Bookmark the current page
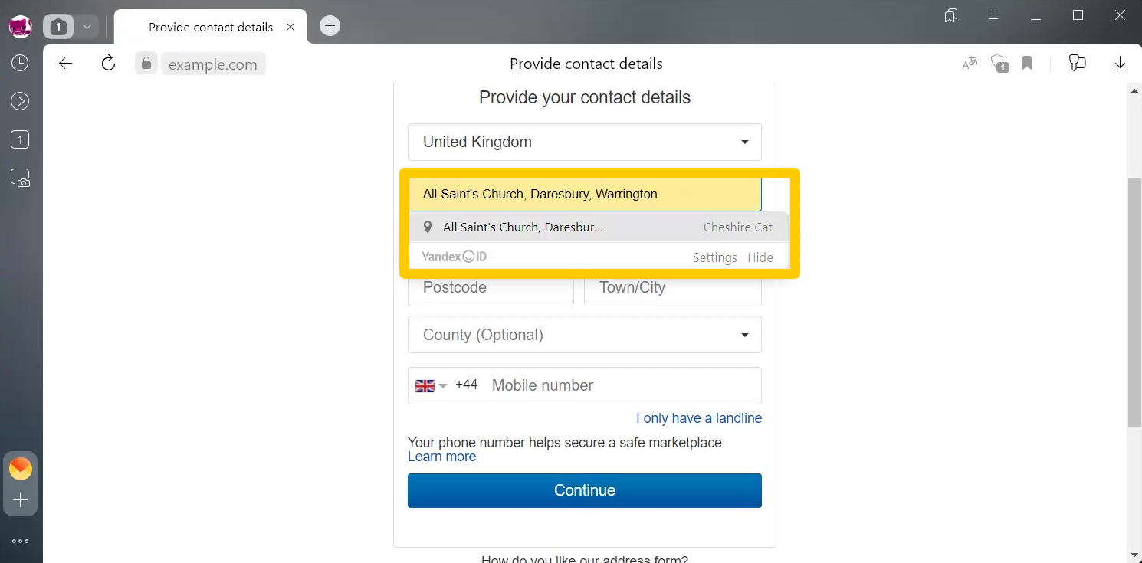This screenshot has width=1142, height=563. tap(1026, 64)
